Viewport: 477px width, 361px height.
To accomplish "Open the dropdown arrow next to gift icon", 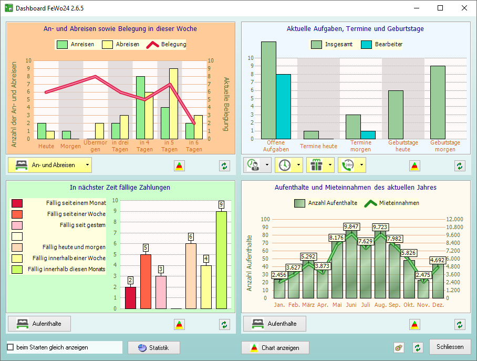I will coord(330,165).
